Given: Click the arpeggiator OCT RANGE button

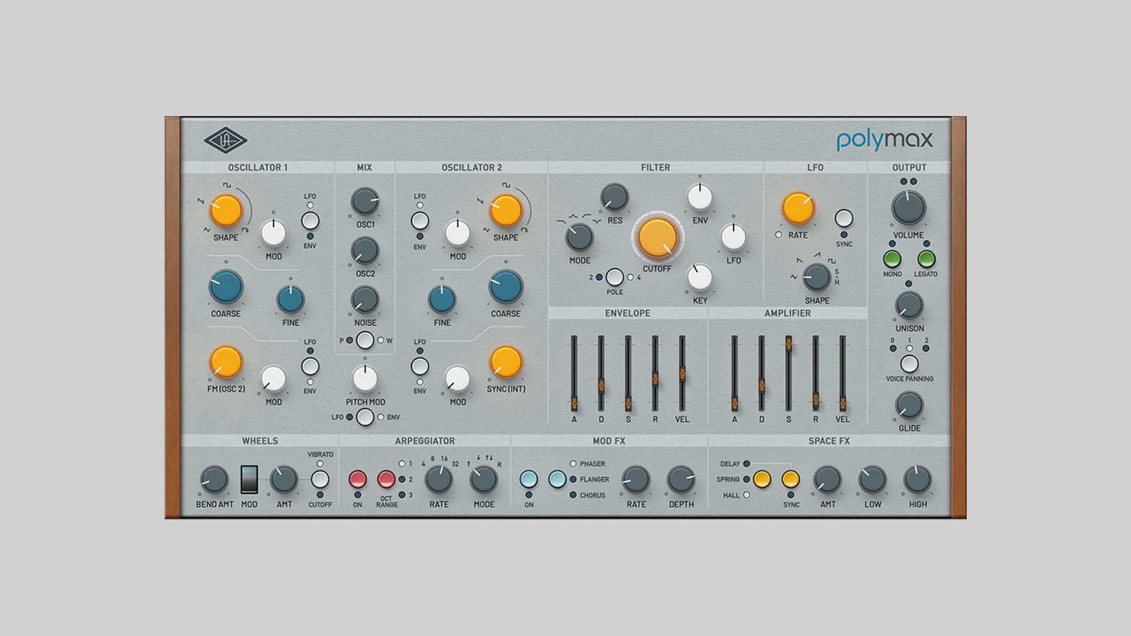Looking at the screenshot, I should [386, 479].
